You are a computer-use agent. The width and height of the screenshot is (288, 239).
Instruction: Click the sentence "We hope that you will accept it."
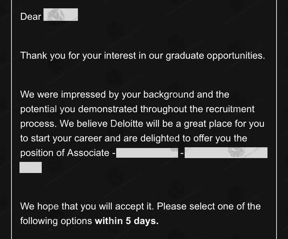coord(87,206)
